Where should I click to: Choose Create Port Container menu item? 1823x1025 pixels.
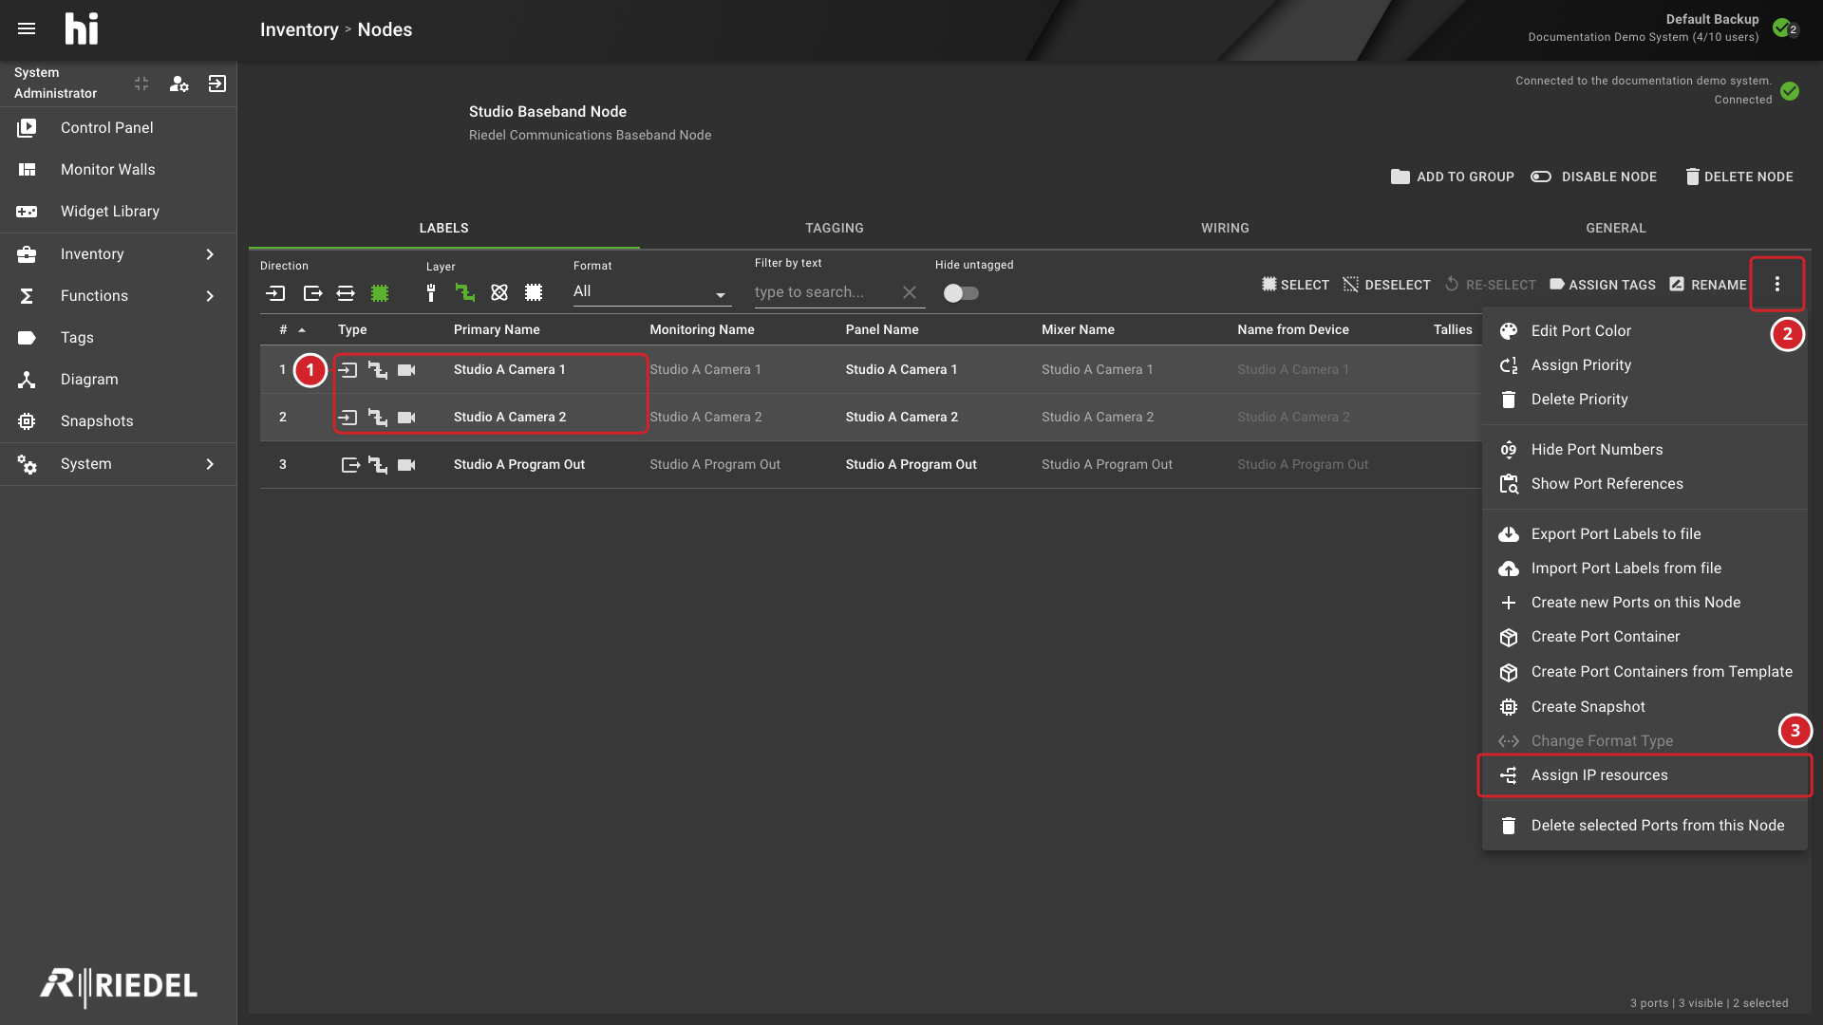[x=1644, y=637]
